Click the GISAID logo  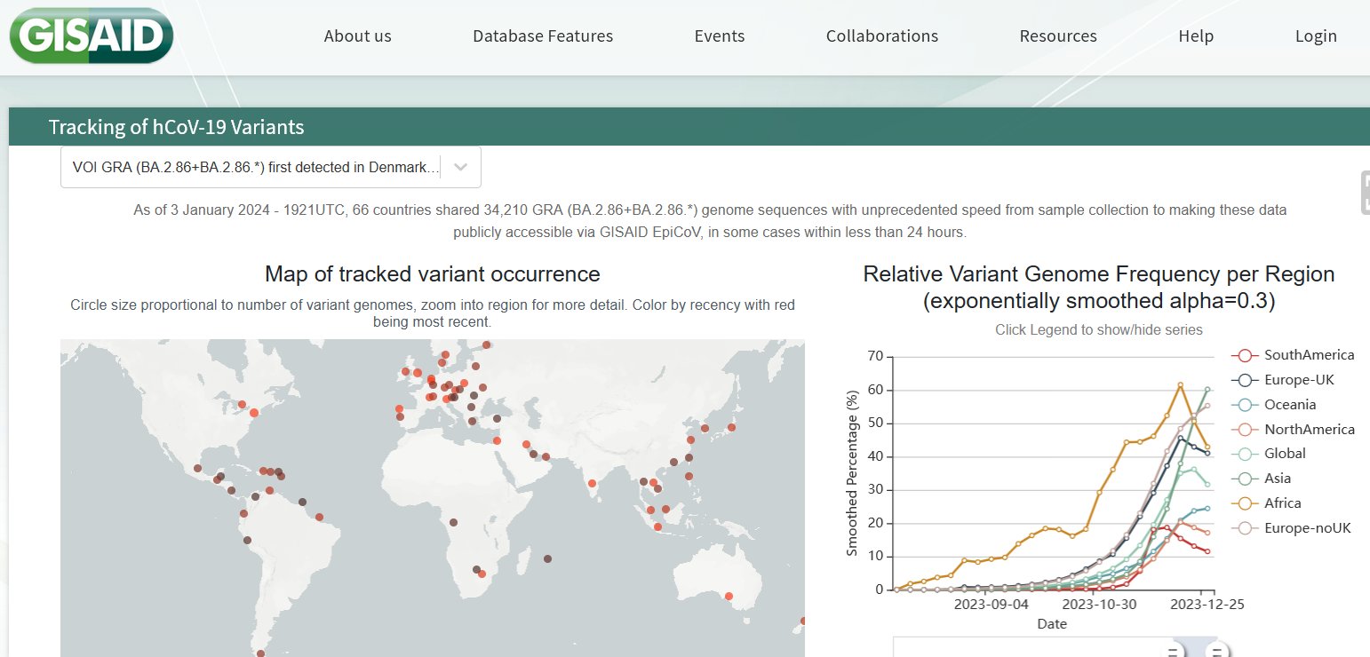point(91,36)
